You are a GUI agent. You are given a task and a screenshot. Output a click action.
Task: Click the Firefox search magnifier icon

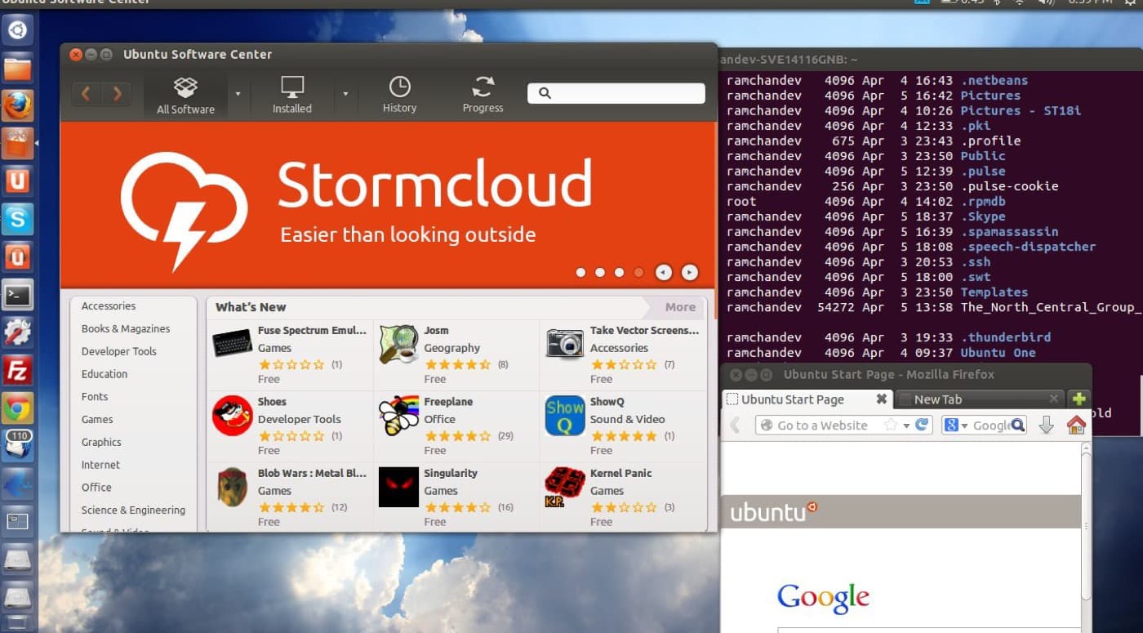click(1016, 425)
